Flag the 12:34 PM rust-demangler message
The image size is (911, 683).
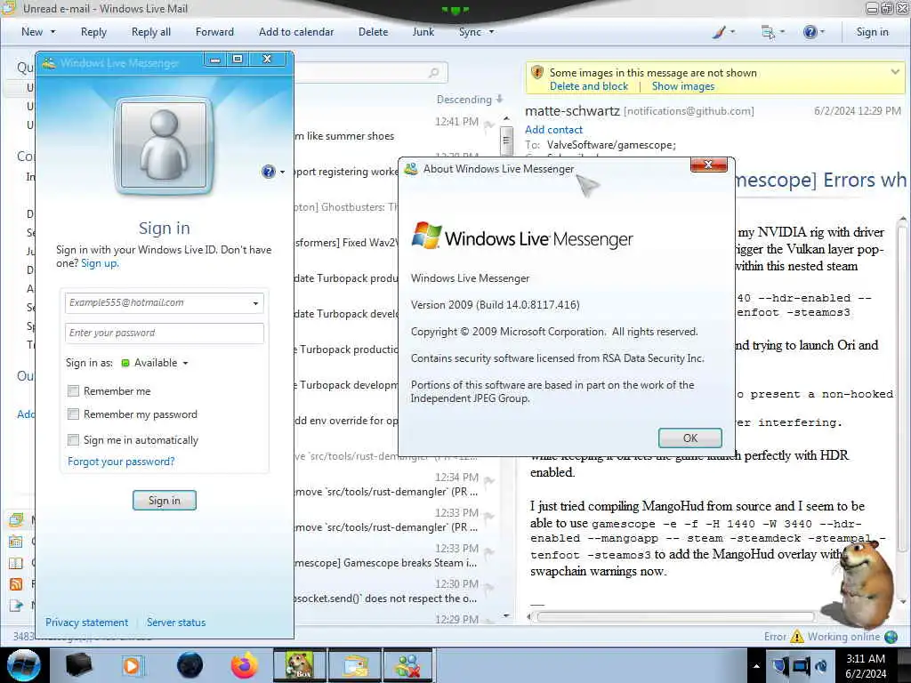tap(489, 480)
